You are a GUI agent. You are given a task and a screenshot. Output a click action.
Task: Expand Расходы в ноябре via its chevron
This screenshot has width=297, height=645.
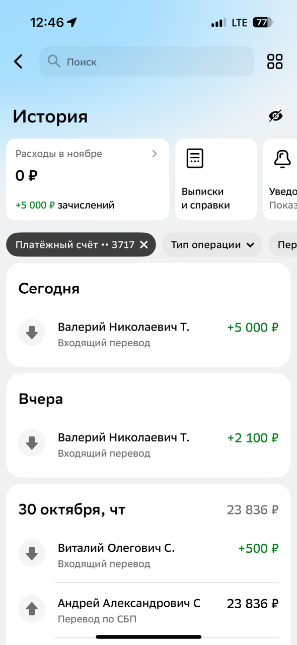[155, 154]
